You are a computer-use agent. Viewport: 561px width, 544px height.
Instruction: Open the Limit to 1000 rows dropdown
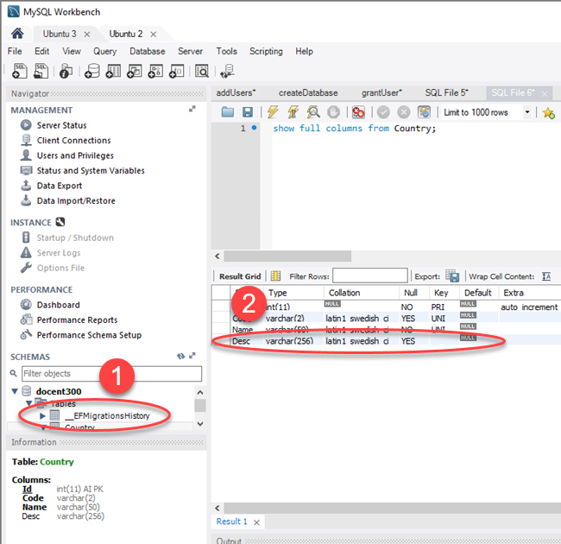(527, 112)
